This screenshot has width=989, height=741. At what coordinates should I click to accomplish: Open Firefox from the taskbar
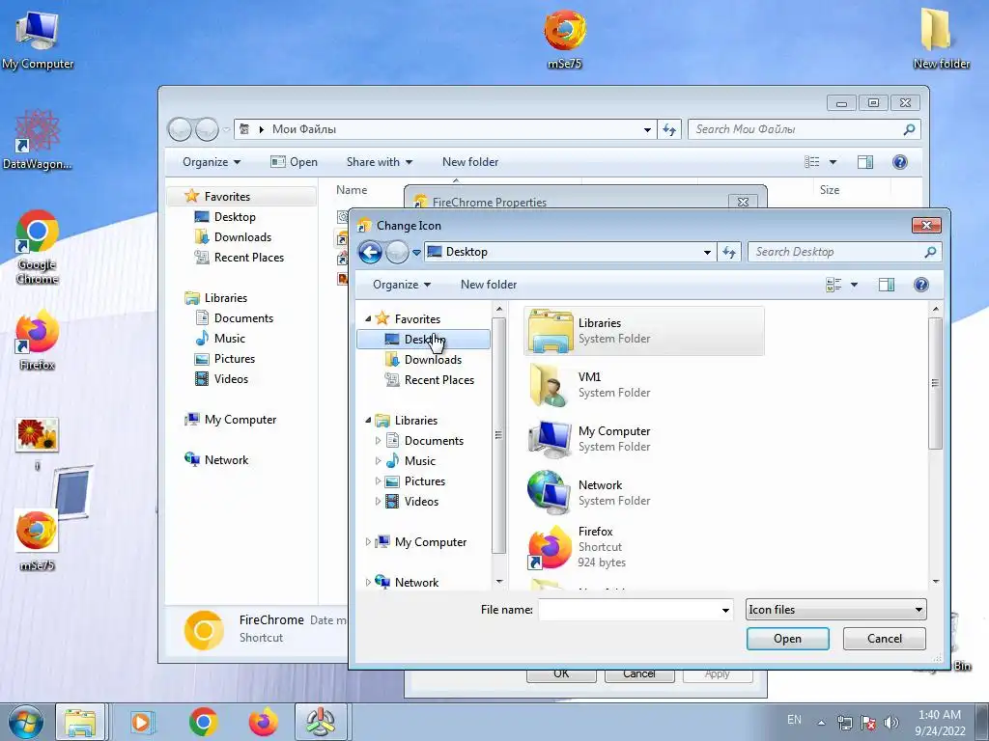263,722
